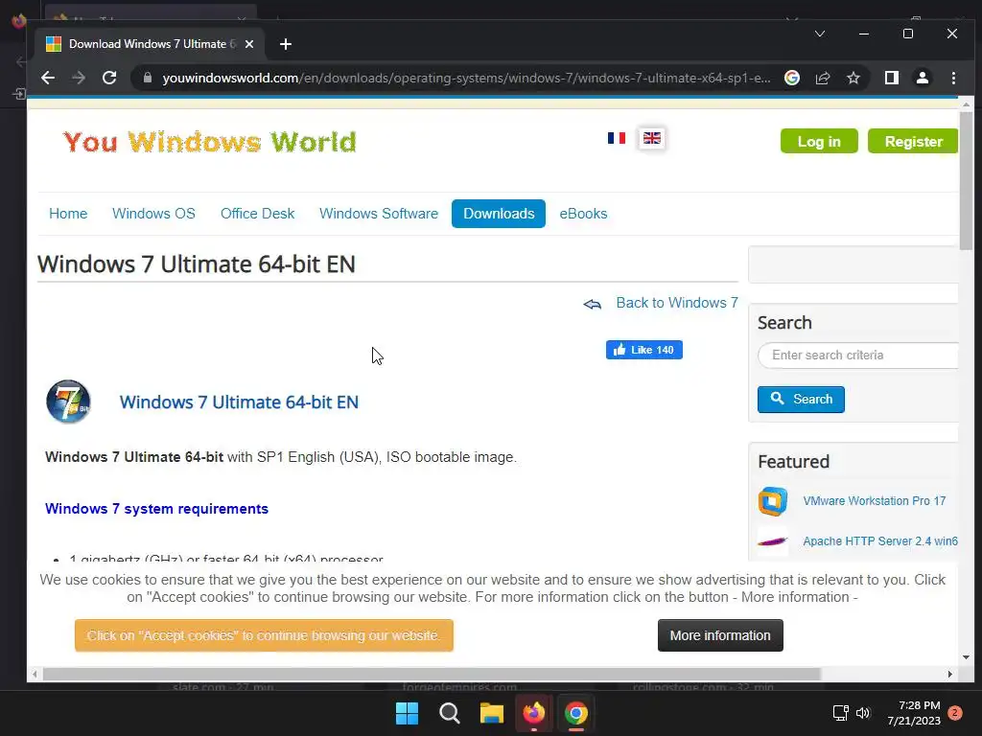The height and width of the screenshot is (736, 982).
Task: Go back using the Chrome back arrow
Action: pyautogui.click(x=48, y=78)
